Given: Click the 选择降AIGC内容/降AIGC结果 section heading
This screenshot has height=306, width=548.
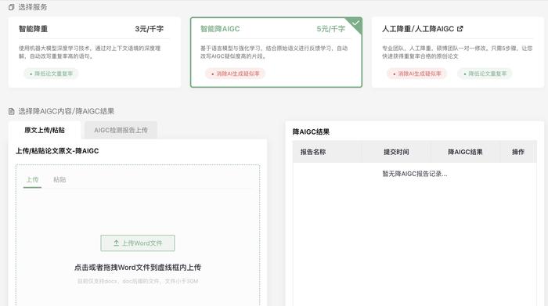Looking at the screenshot, I should [66, 111].
